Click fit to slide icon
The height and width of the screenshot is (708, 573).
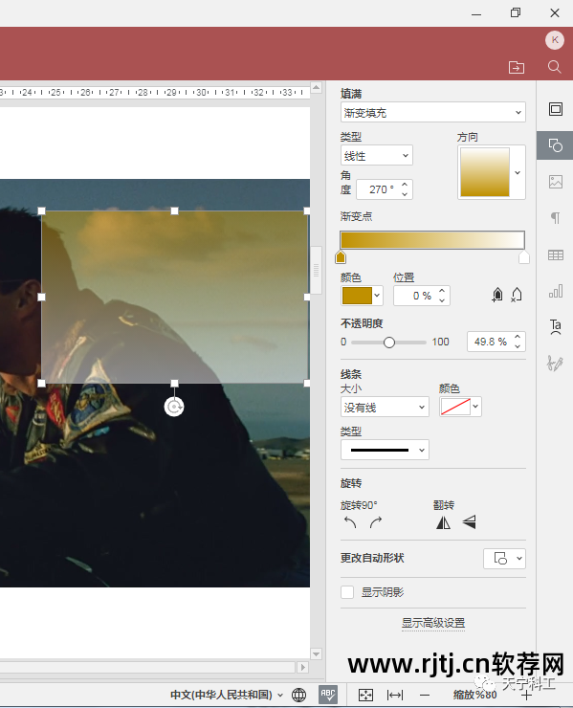365,695
